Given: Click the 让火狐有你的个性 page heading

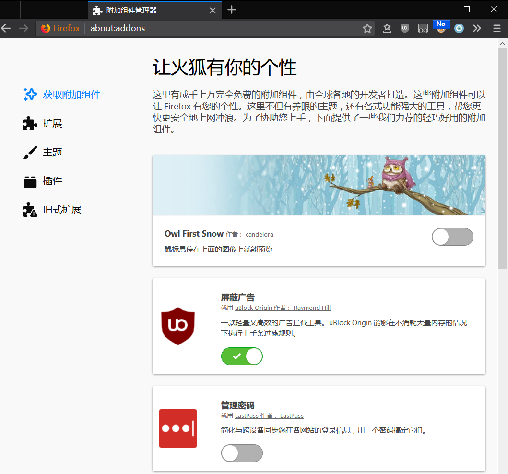Looking at the screenshot, I should 224,67.
